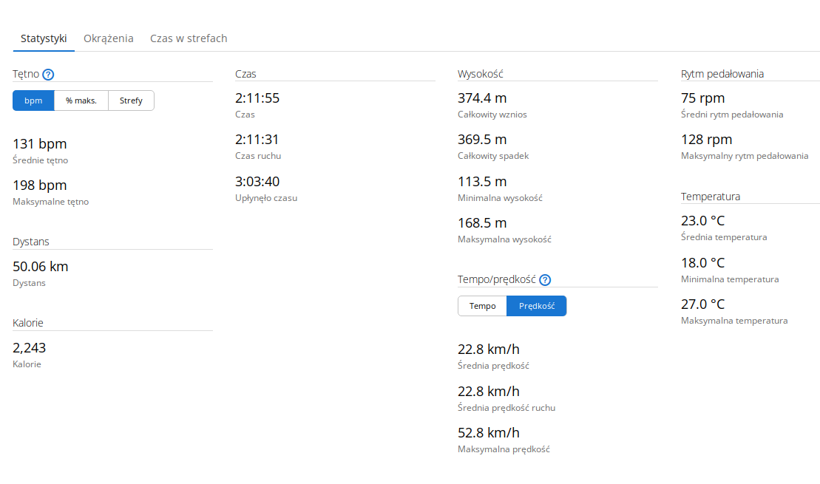This screenshot has width=820, height=484.
Task: Select the 23.0 °C Średnia temperatura value
Action: coord(703,220)
